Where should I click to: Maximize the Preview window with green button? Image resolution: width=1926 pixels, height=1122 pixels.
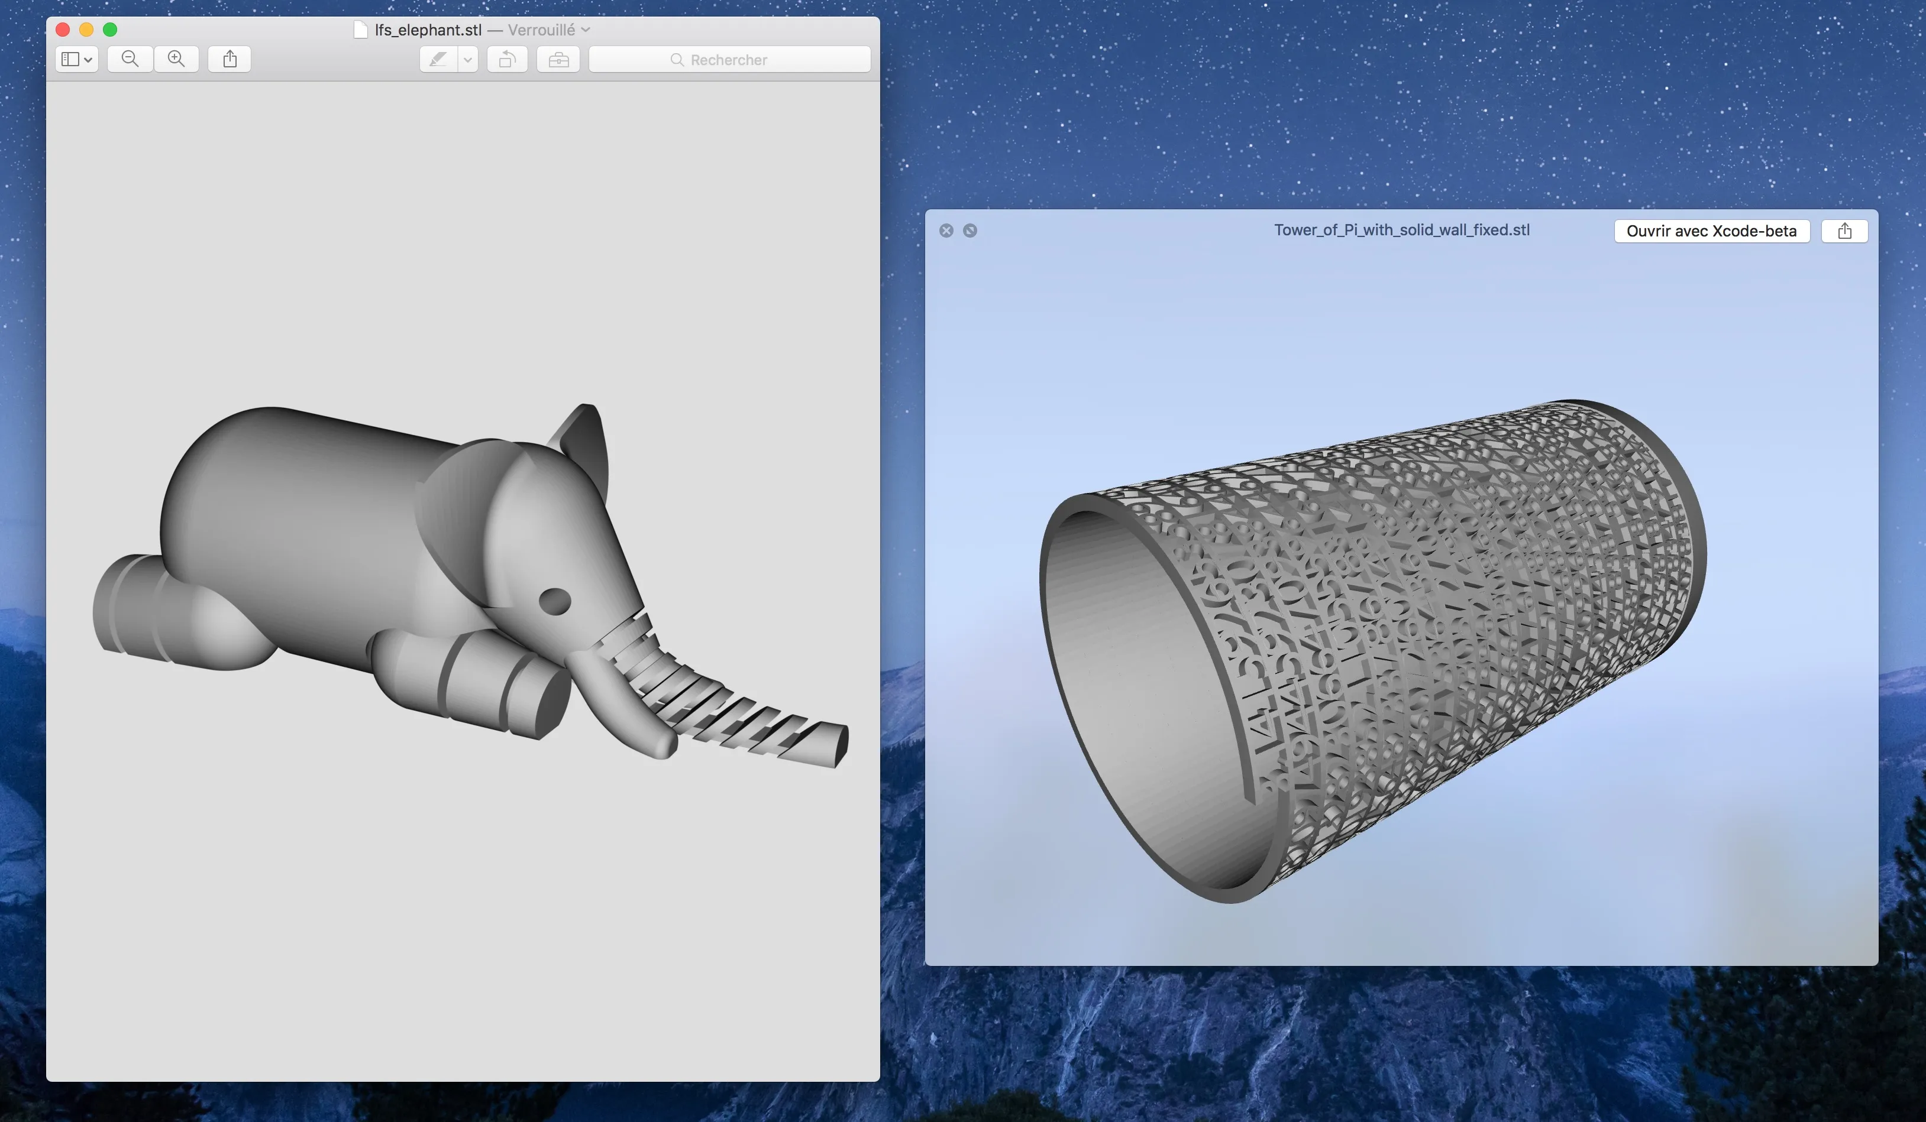click(x=110, y=30)
